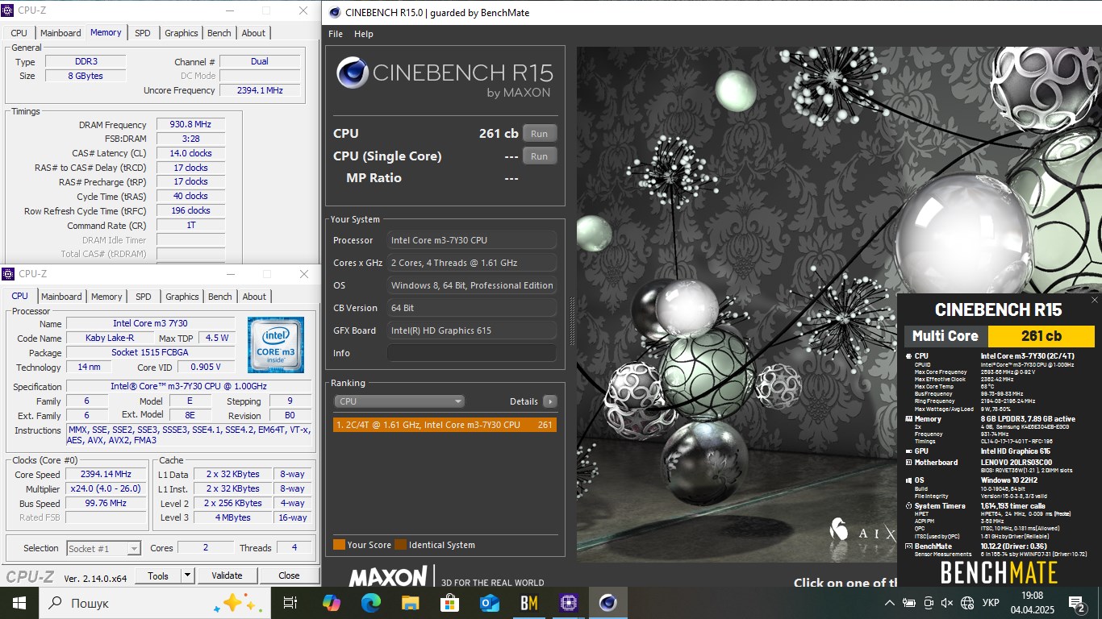
Task: Open the Tools dropdown arrow in CPU-Z
Action: [187, 575]
